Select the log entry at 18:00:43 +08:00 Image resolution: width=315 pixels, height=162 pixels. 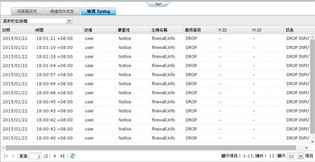tap(155, 111)
